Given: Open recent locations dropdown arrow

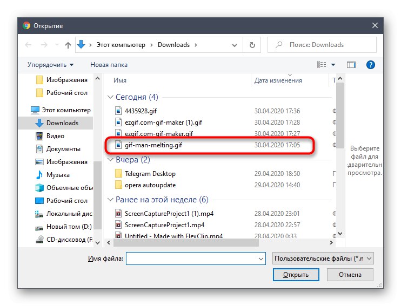Looking at the screenshot, I should coord(57,45).
